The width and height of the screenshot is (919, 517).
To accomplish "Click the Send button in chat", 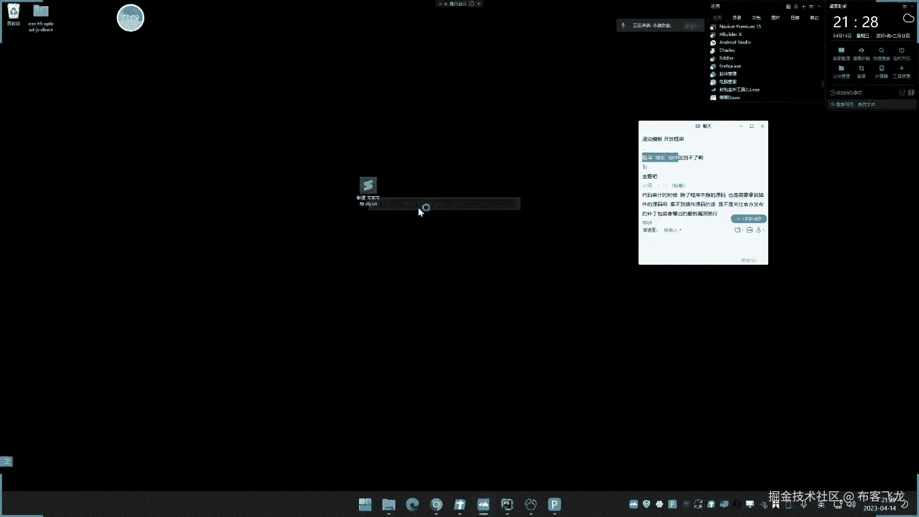I will click(x=748, y=260).
